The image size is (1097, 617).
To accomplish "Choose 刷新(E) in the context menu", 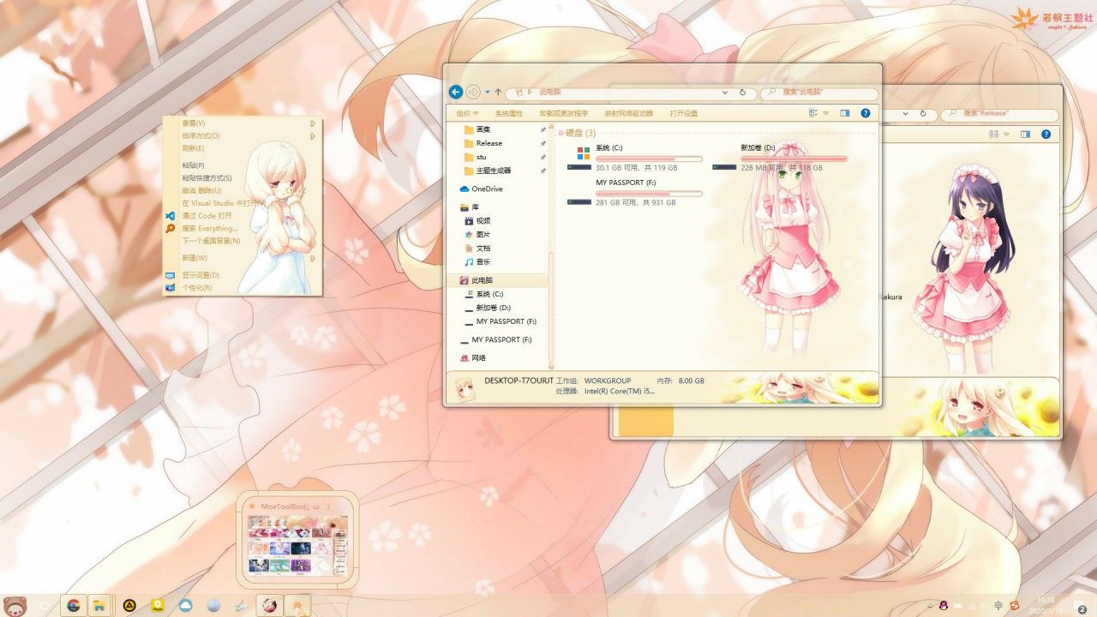I will coord(243,148).
